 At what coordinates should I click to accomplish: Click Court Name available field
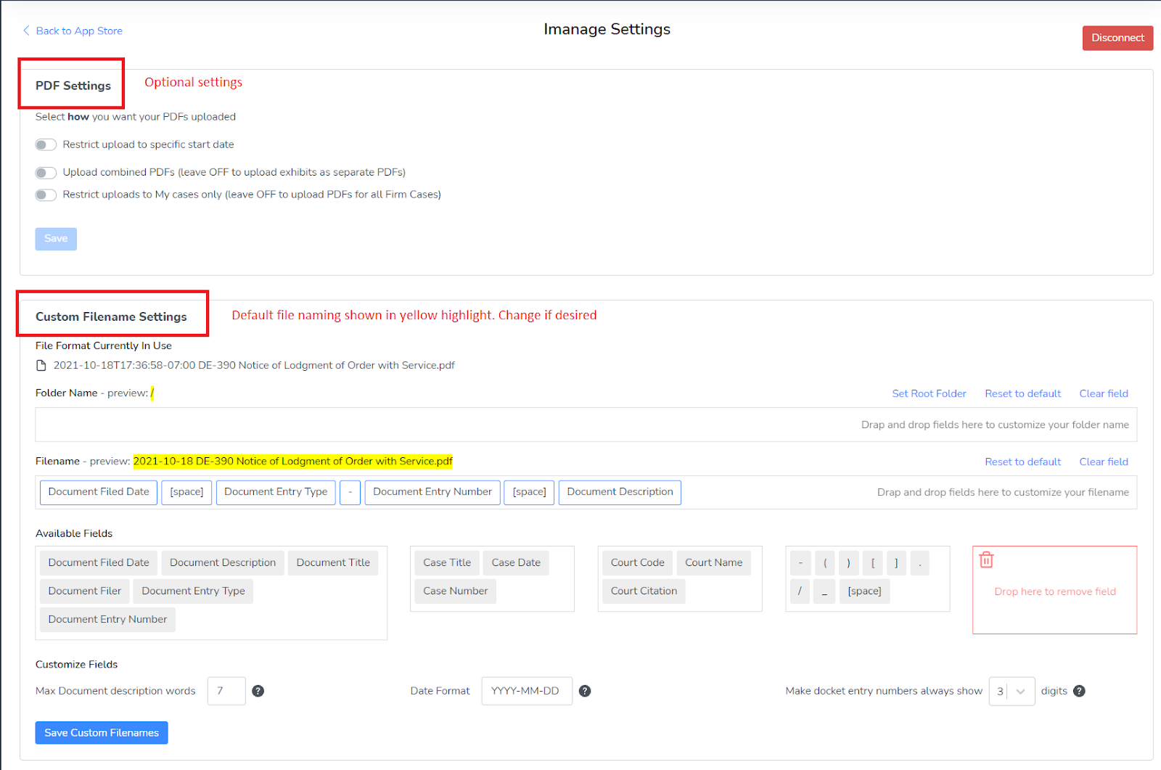click(714, 562)
